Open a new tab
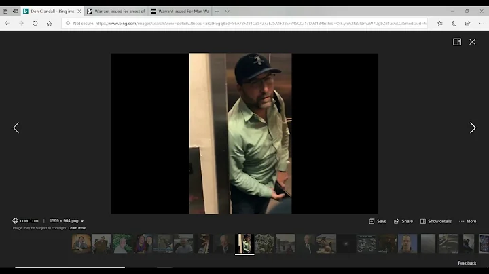 point(217,12)
